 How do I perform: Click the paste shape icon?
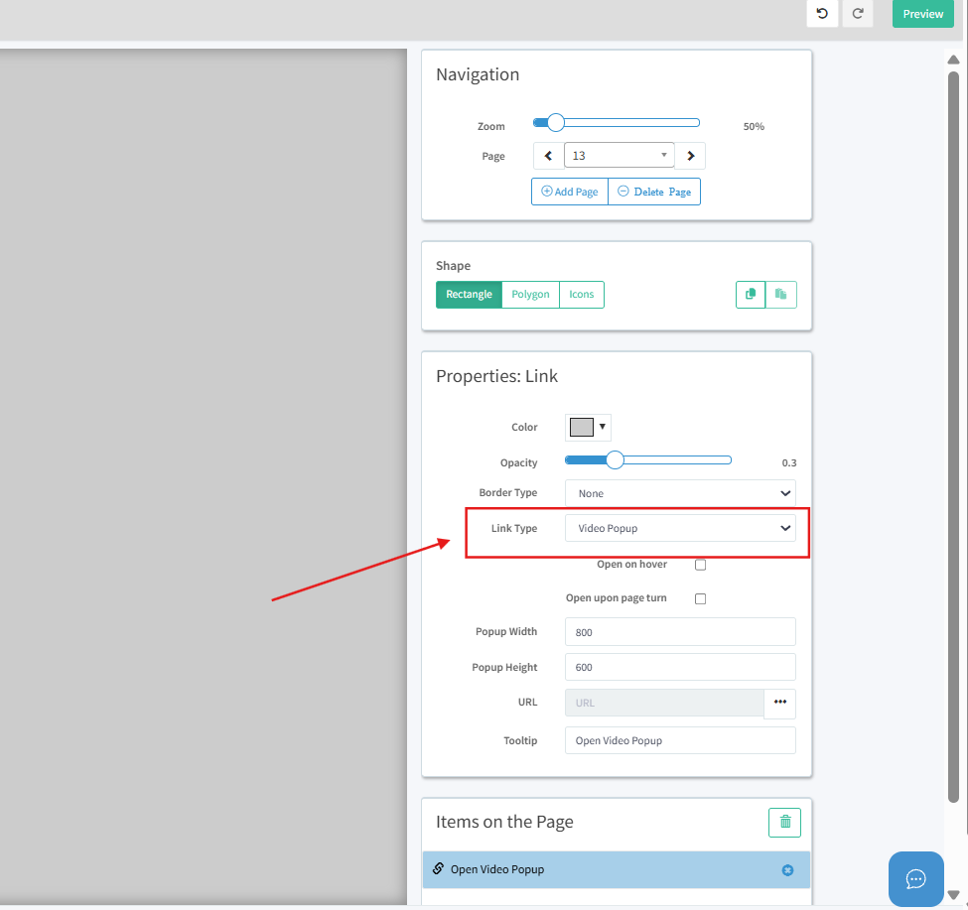pos(781,295)
